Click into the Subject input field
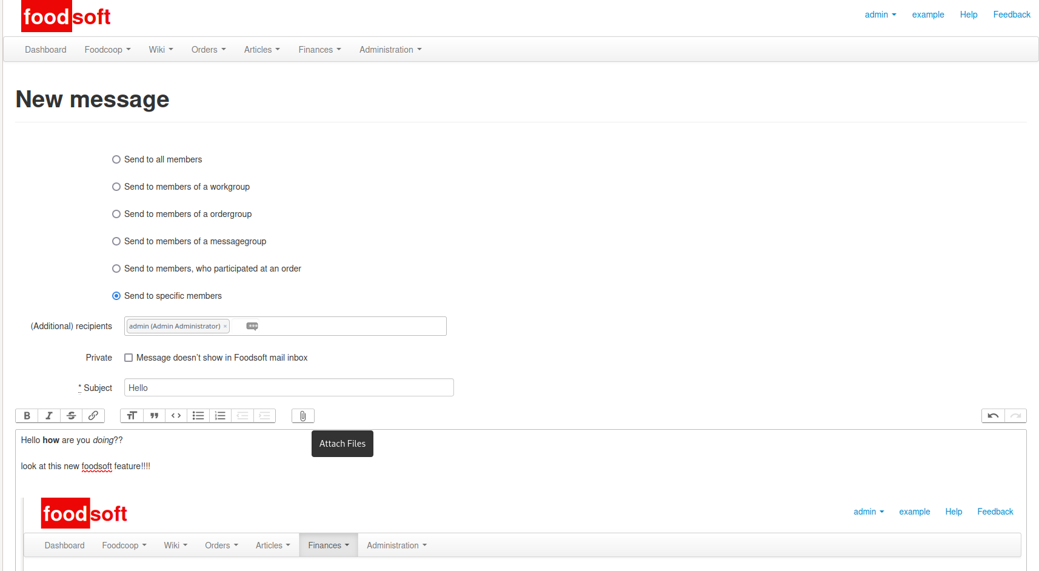This screenshot has width=1039, height=571. [289, 388]
